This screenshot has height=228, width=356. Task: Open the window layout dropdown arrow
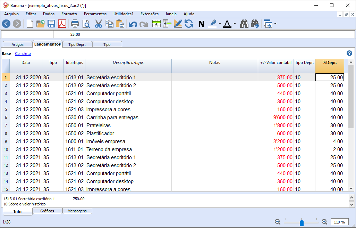[x=275, y=24]
